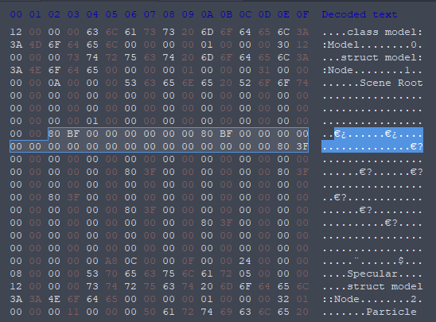The width and height of the screenshot is (436, 322).
Task: Click the 07 column offset header
Action: 150,14
